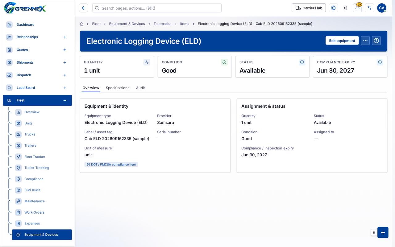
Task: Click Quantity card activity icon
Action: 147,62
